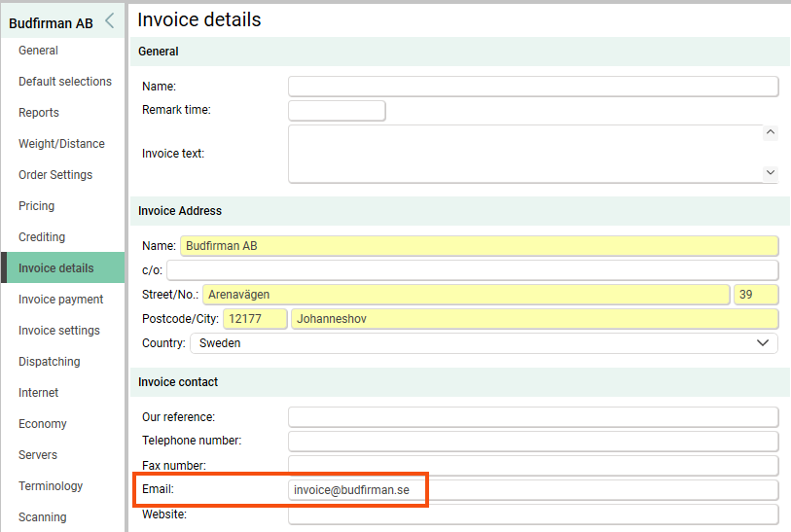Select Terminology in the sidebar
This screenshot has height=532, width=791.
click(51, 486)
